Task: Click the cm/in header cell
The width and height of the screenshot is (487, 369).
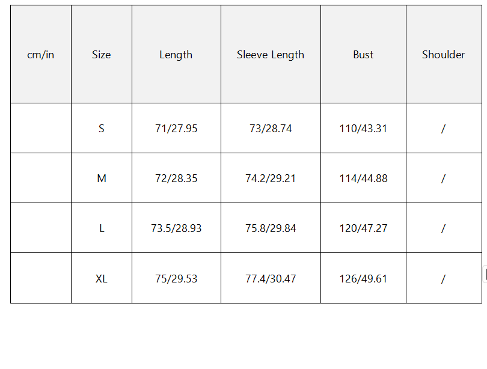Action: point(41,55)
